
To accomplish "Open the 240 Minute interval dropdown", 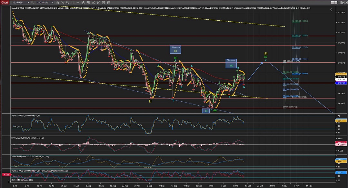I will click(45, 3).
